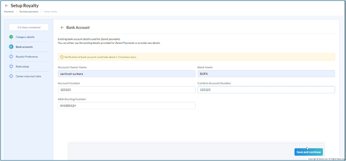This screenshot has height=161, width=346.
Task: Click the Rules setup step circle icon
Action: (x=11, y=66)
